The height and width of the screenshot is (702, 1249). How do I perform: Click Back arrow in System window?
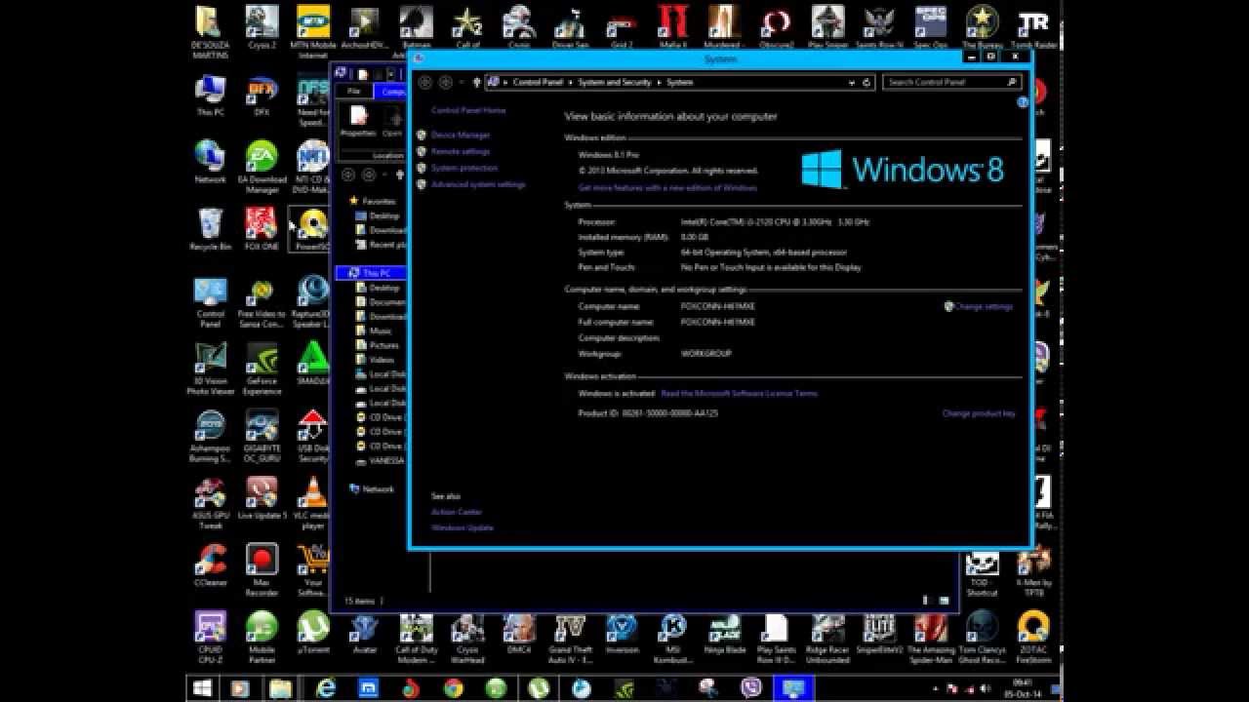[x=424, y=83]
